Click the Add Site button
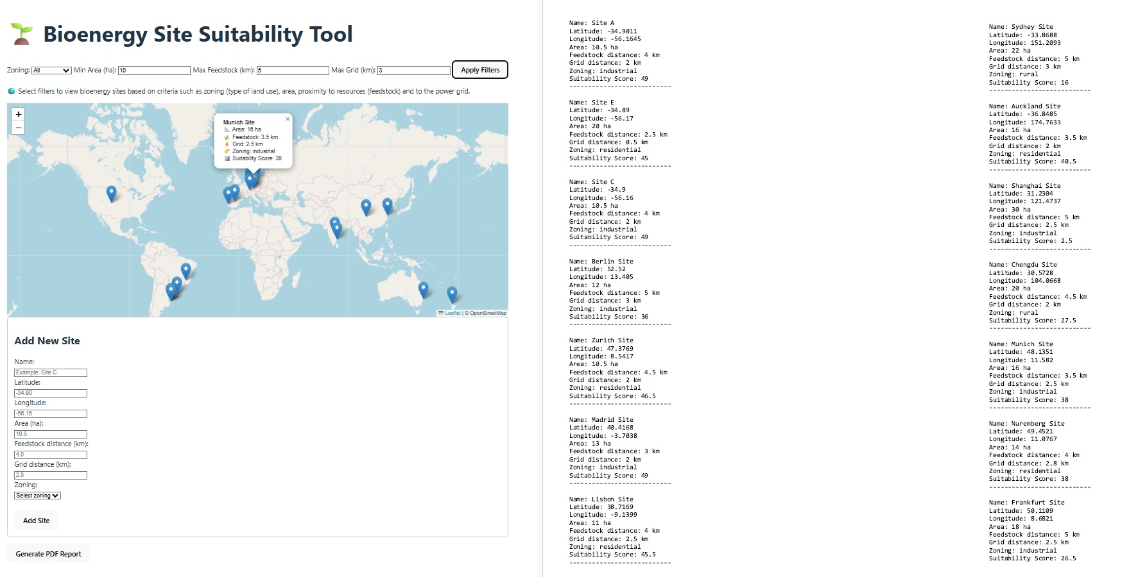The width and height of the screenshot is (1129, 577). tap(36, 521)
